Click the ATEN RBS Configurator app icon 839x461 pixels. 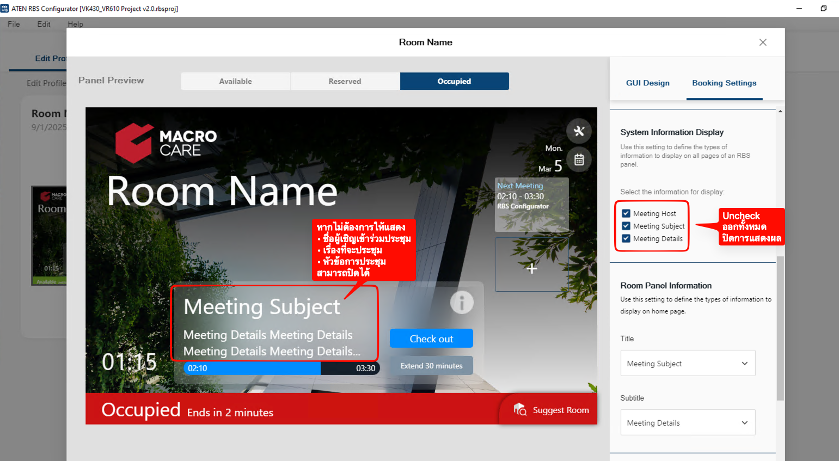point(5,8)
